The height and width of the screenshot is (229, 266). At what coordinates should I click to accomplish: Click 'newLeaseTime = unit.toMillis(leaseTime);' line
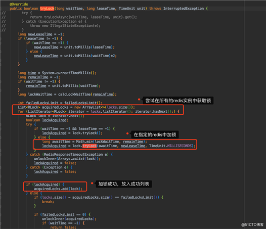coord(74,47)
